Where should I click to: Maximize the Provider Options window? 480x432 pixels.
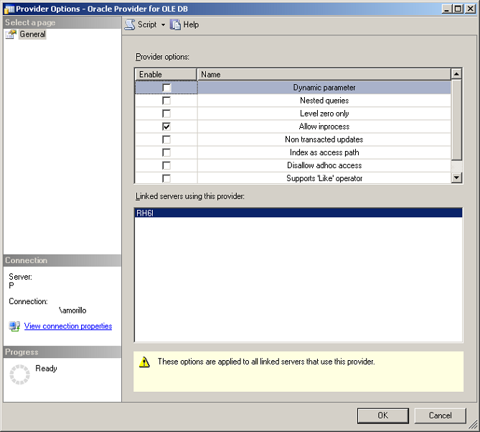pos(458,9)
